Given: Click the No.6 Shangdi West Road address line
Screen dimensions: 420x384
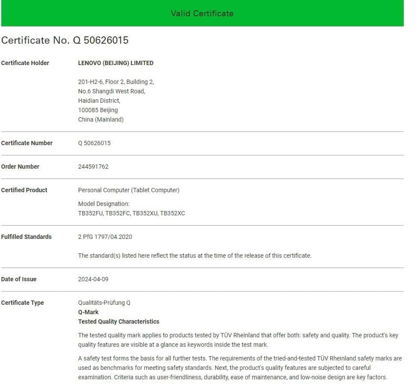Looking at the screenshot, I should [111, 91].
